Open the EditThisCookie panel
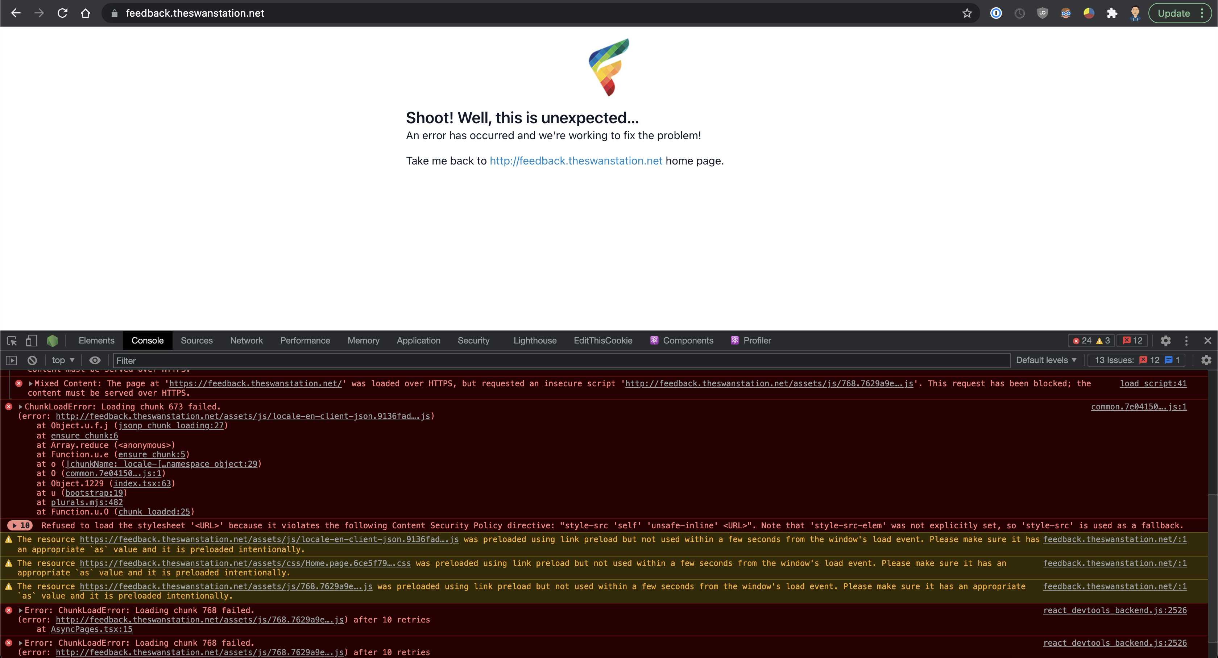Viewport: 1218px width, 658px height. click(603, 340)
